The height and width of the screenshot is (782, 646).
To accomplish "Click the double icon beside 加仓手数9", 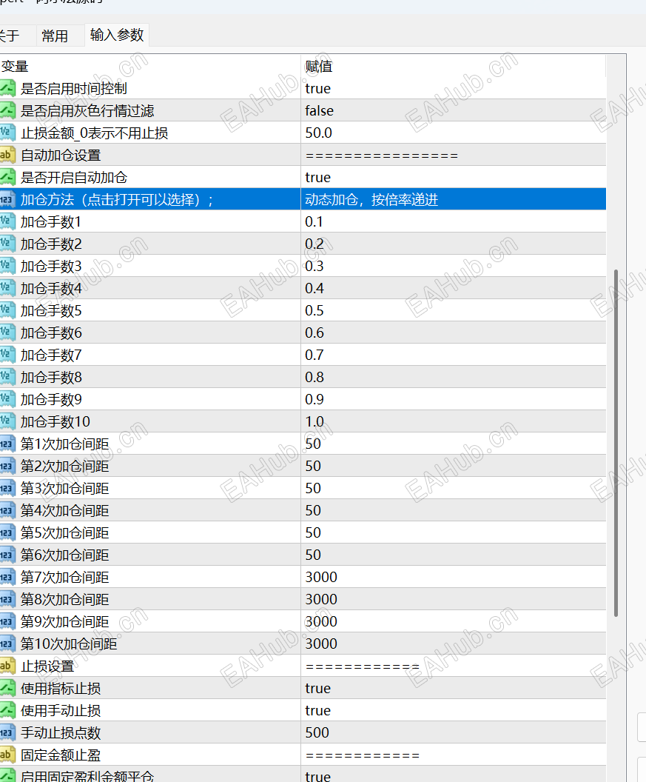I will (7, 399).
